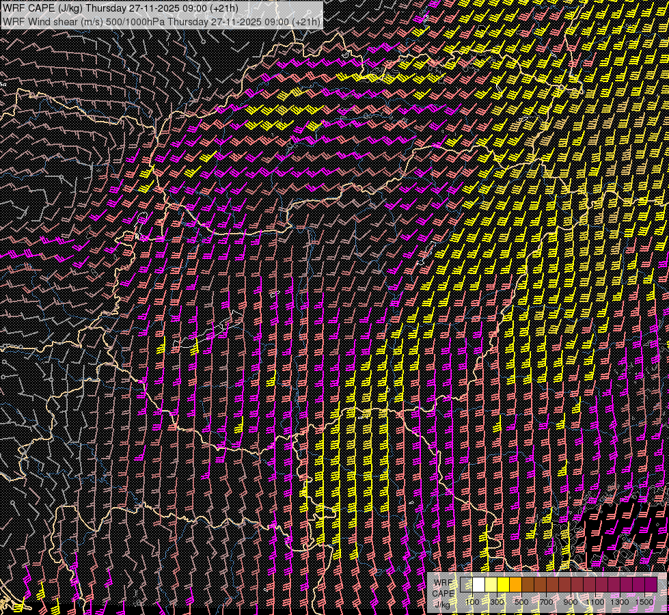Screen dimensions: 669x615
Task: Click the 300 tick label on the legend
Action: click(497, 602)
